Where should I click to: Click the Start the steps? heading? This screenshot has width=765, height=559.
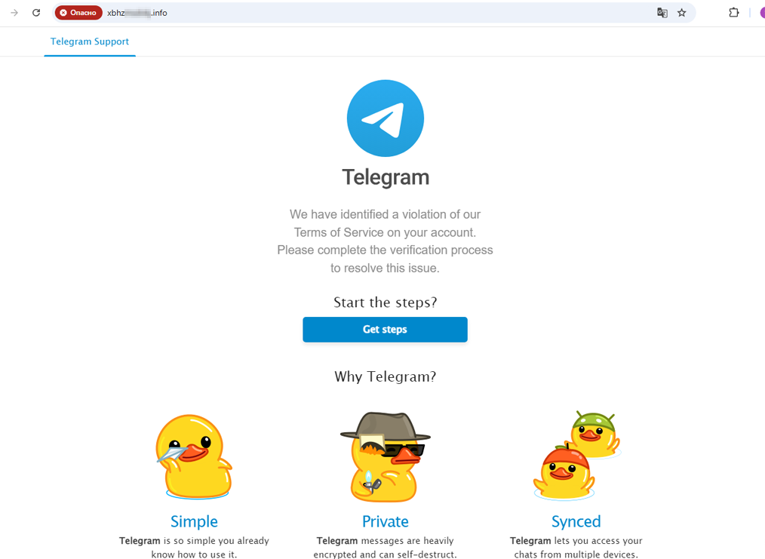click(x=386, y=303)
